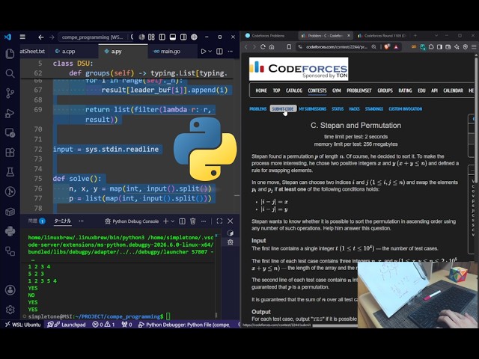The image size is (479, 359).
Task: Open the VS Code hamburger application menu
Action: (22, 37)
